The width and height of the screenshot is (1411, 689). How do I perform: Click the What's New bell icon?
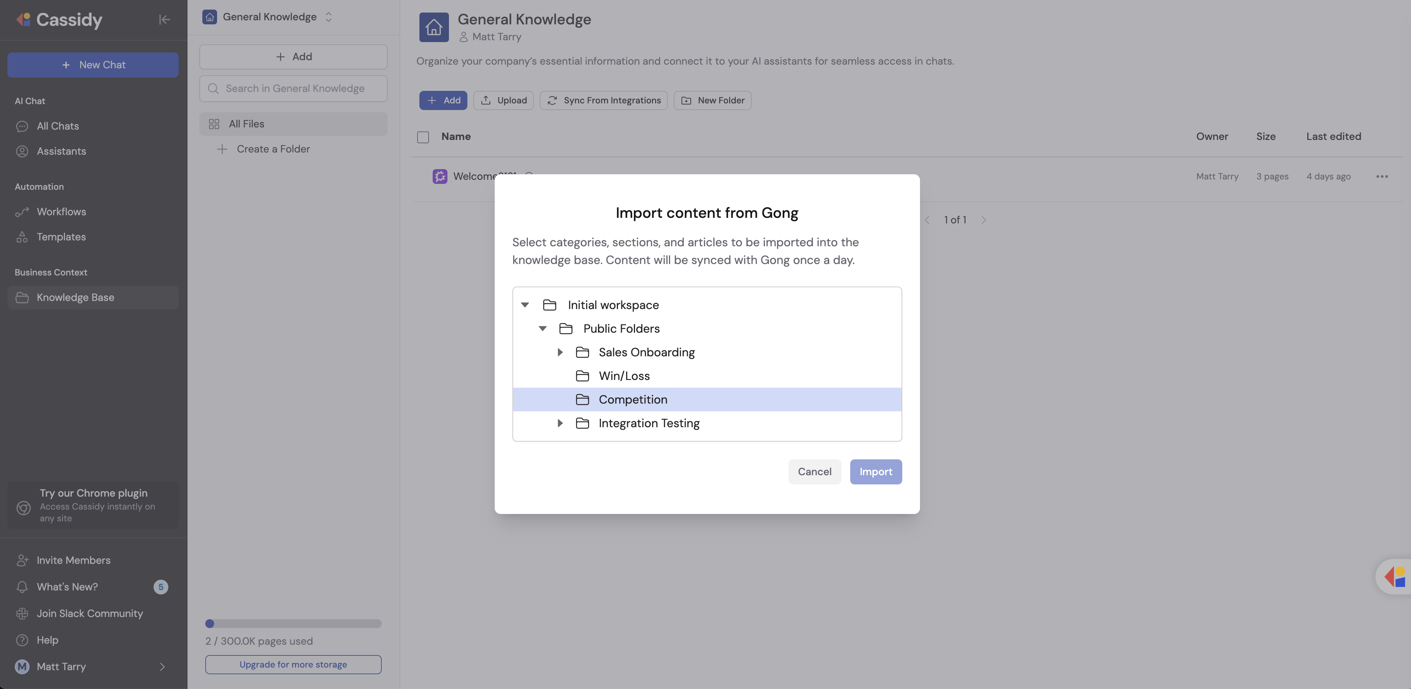22,587
